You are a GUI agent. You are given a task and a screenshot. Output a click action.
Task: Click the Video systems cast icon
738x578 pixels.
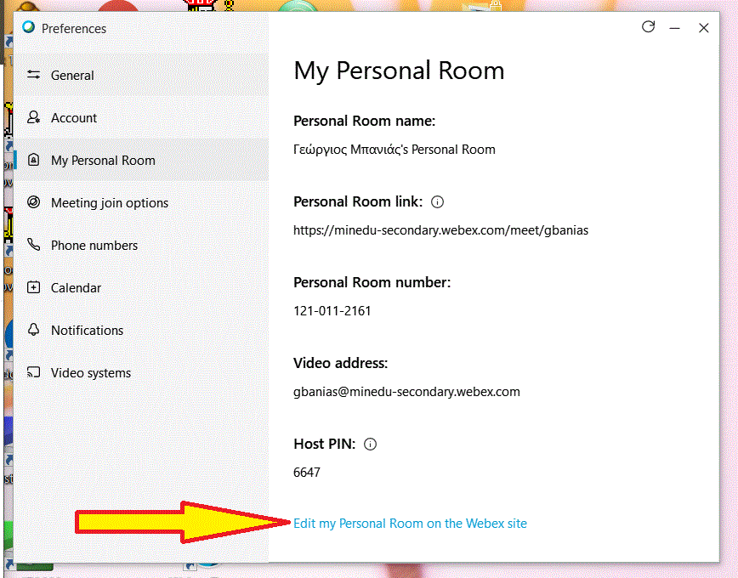(x=33, y=372)
